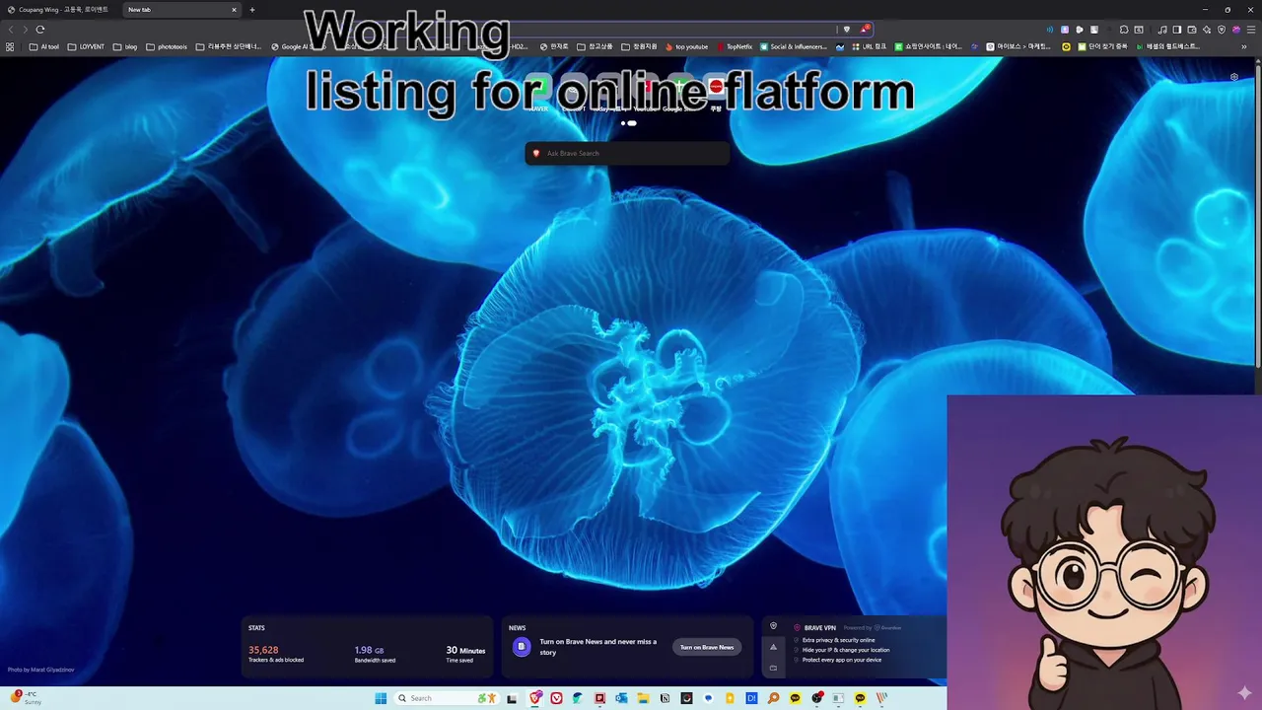Close the New tab browser tab
Viewport: 1262px width, 710px height.
[x=234, y=10]
